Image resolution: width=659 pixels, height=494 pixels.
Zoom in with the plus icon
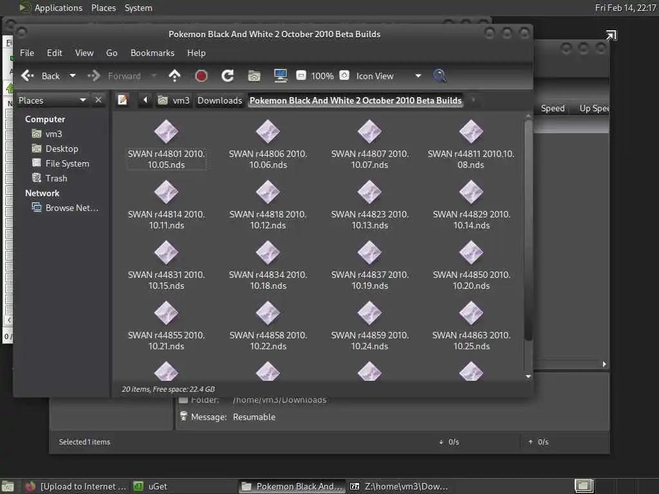coord(344,75)
